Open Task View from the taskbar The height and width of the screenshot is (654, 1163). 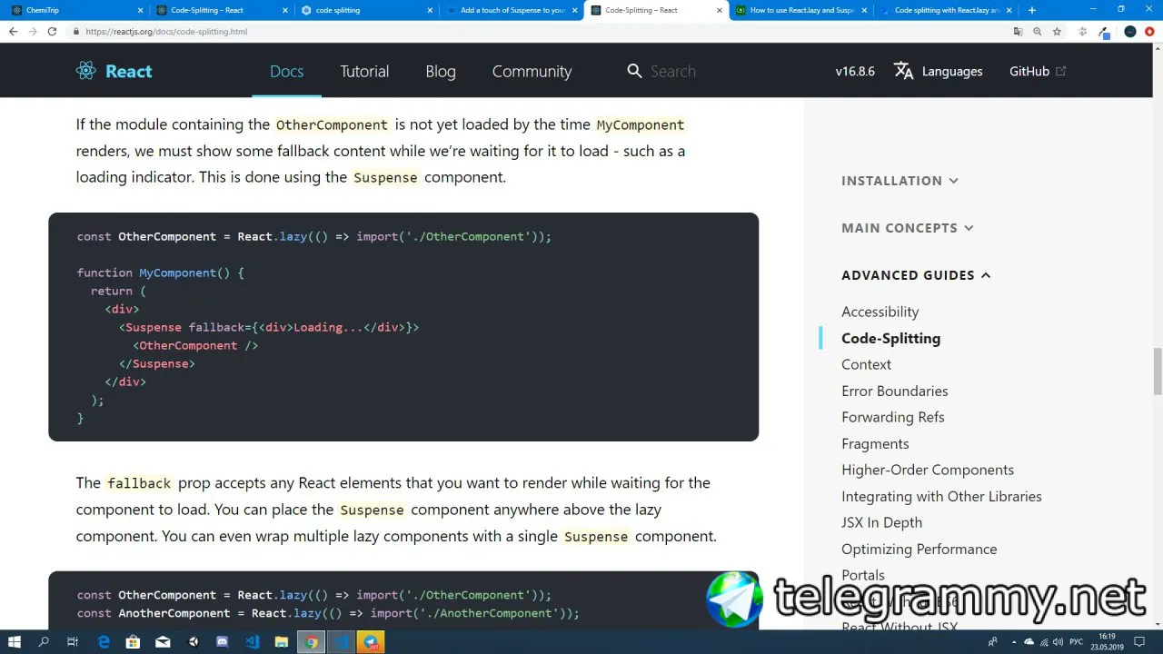tap(73, 642)
